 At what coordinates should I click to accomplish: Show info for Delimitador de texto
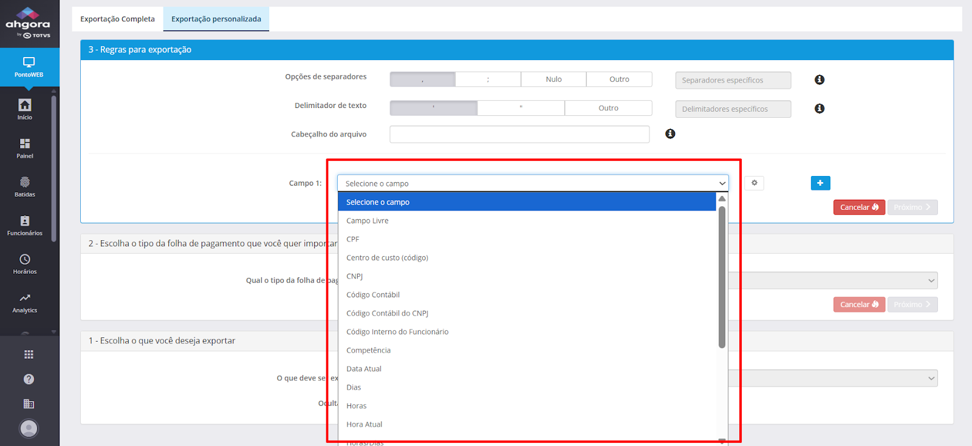pyautogui.click(x=820, y=109)
